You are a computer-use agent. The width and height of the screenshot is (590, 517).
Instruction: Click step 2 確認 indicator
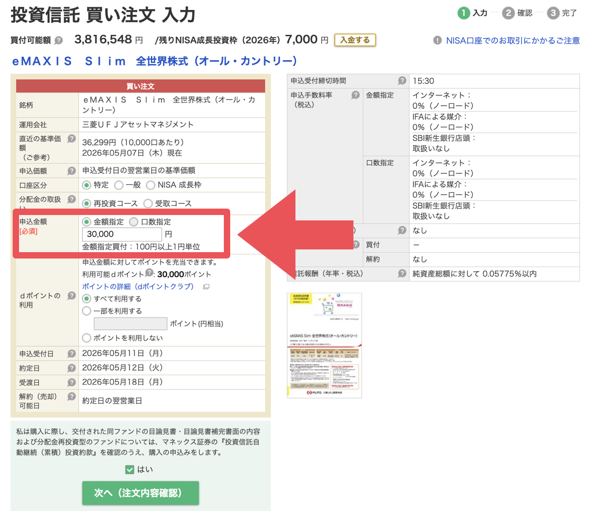(x=517, y=13)
